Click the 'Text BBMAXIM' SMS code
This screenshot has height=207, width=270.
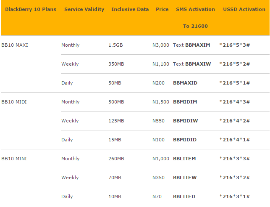pos(191,45)
